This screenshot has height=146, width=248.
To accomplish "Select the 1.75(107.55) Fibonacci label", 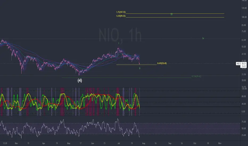I will [x=121, y=12].
